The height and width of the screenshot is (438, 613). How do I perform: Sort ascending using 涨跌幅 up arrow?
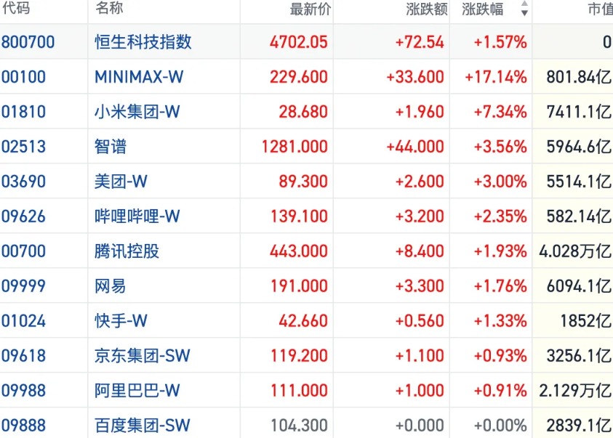(524, 4)
